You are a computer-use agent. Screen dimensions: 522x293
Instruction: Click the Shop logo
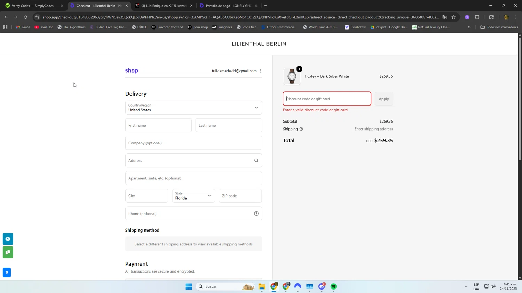click(132, 71)
